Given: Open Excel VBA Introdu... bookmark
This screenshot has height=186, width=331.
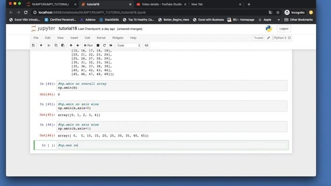Looking at the screenshot, I should click(x=25, y=20).
